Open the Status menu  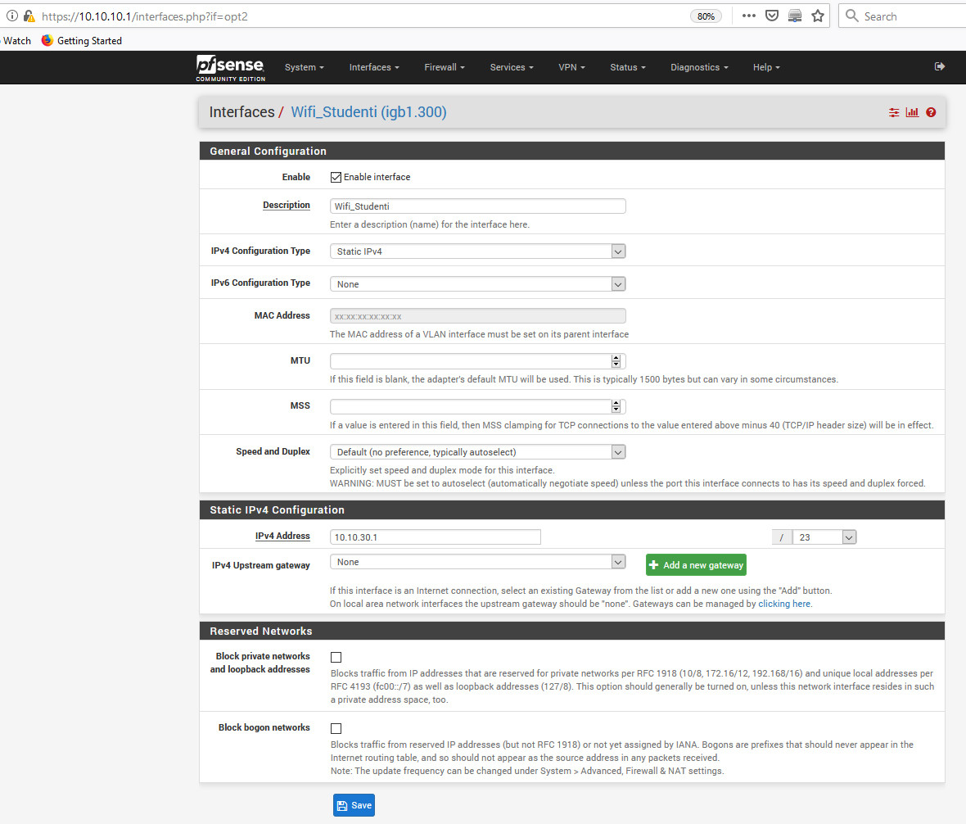628,67
